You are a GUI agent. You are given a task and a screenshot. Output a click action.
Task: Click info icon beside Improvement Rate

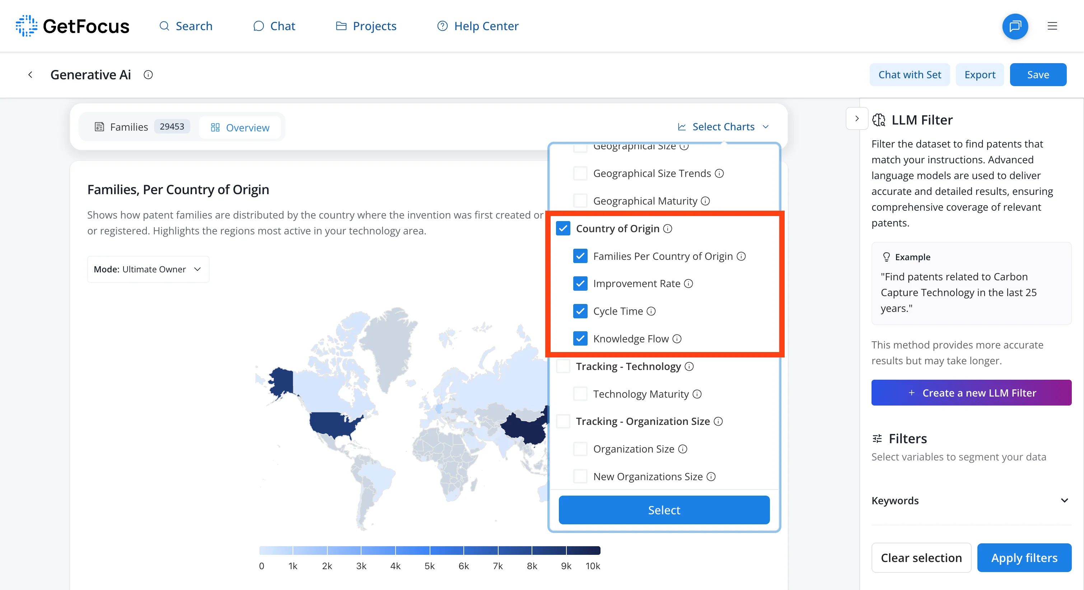[688, 284]
